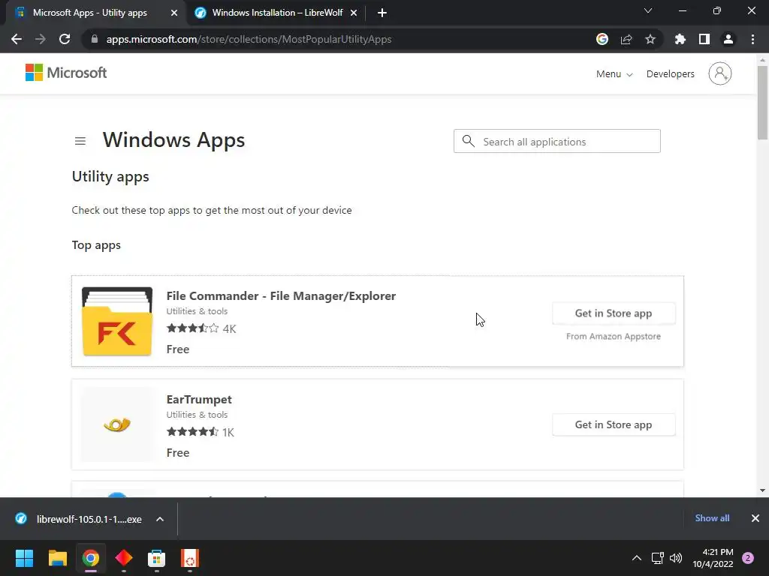Bookmark this page with the star
The width and height of the screenshot is (769, 576).
pos(650,39)
